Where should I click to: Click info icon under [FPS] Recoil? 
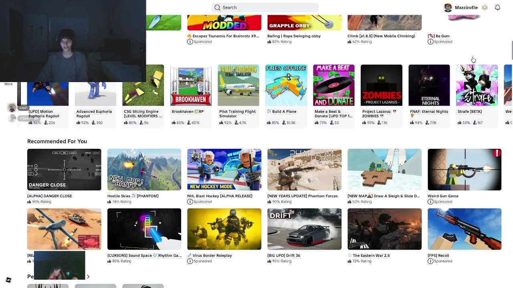(x=430, y=261)
